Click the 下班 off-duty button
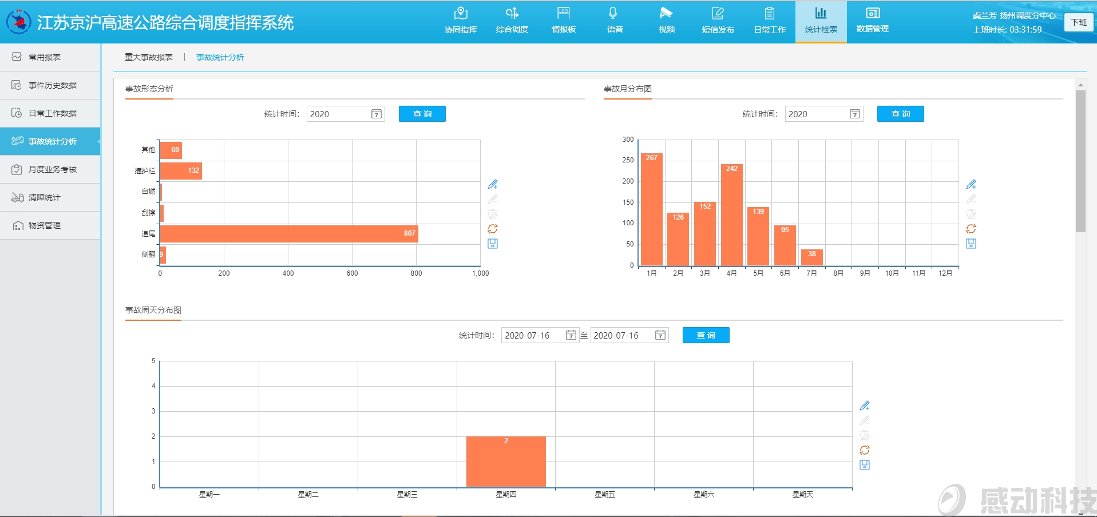This screenshot has width=1097, height=517. (1079, 22)
